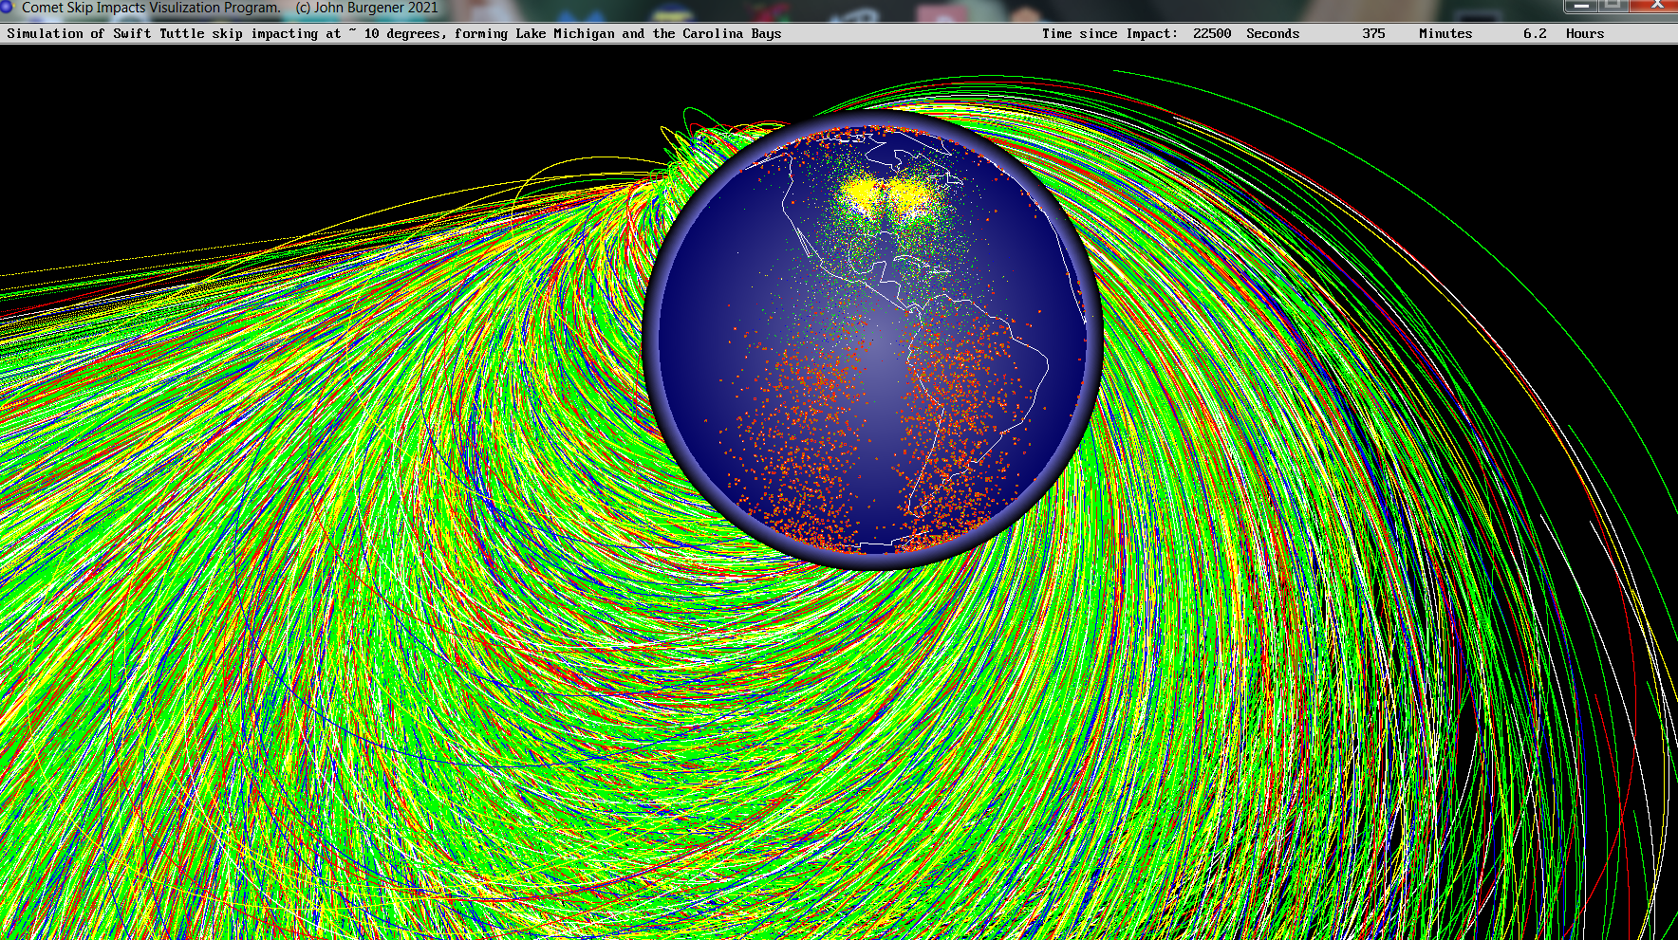The image size is (1678, 940).
Task: Minimize the Comet Skip Impacts window
Action: pyautogui.click(x=1581, y=6)
